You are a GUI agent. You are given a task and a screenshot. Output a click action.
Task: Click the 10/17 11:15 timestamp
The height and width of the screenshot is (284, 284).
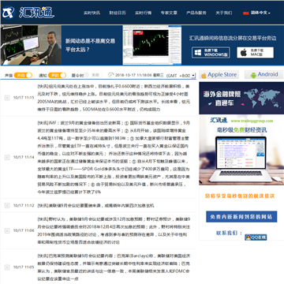tap(24, 98)
